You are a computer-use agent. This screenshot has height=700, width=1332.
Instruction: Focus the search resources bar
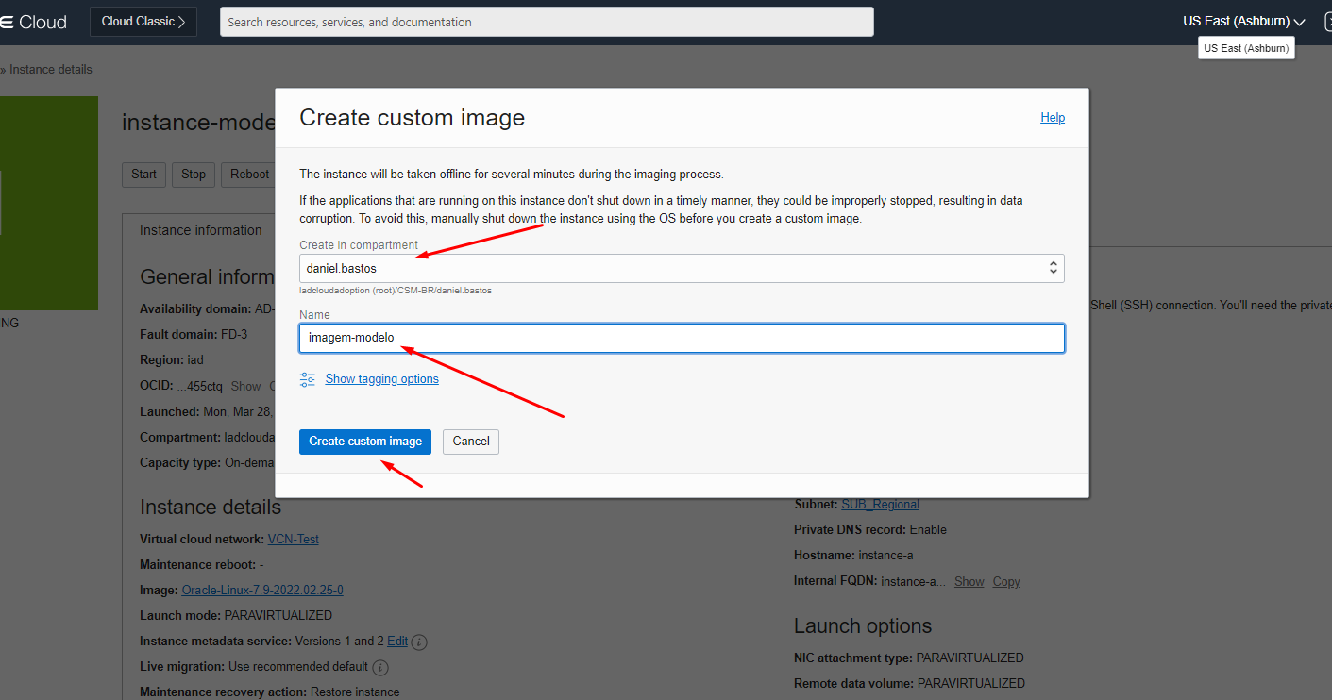[547, 22]
